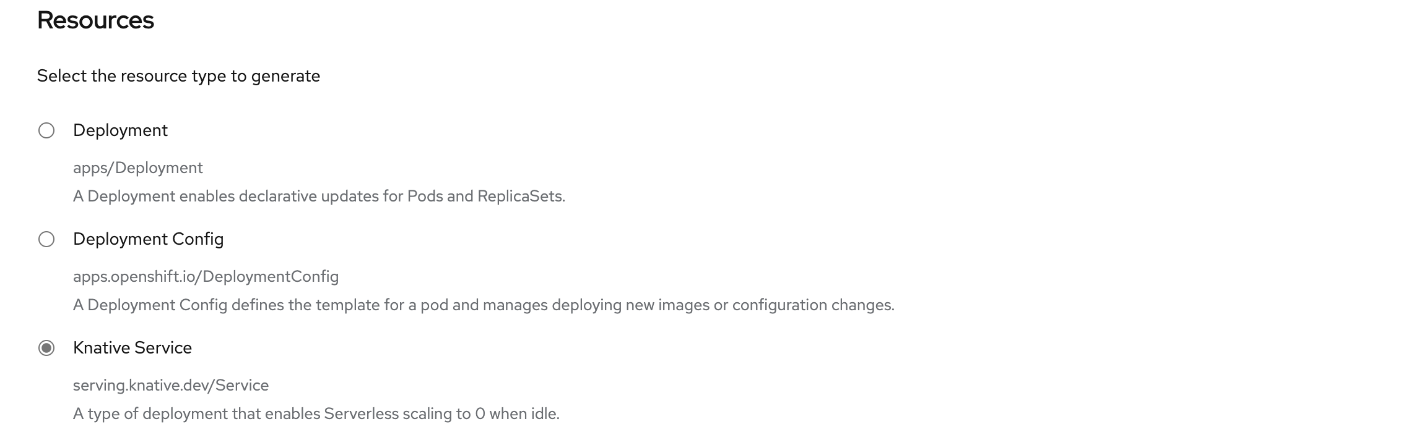
Task: Click the Deployment Config description text
Action: (484, 305)
